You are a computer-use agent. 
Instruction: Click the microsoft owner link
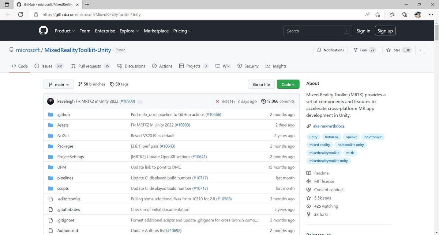[27, 50]
